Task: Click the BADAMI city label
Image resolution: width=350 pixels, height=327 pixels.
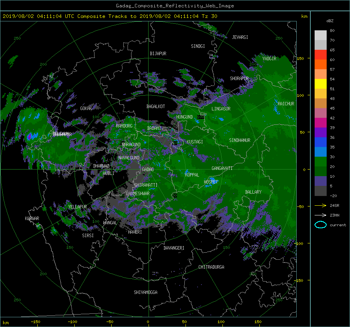Action: pos(154,128)
